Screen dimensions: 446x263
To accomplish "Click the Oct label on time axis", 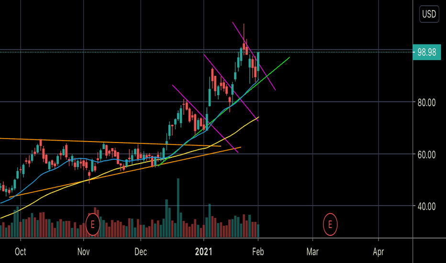I will coord(21,252).
